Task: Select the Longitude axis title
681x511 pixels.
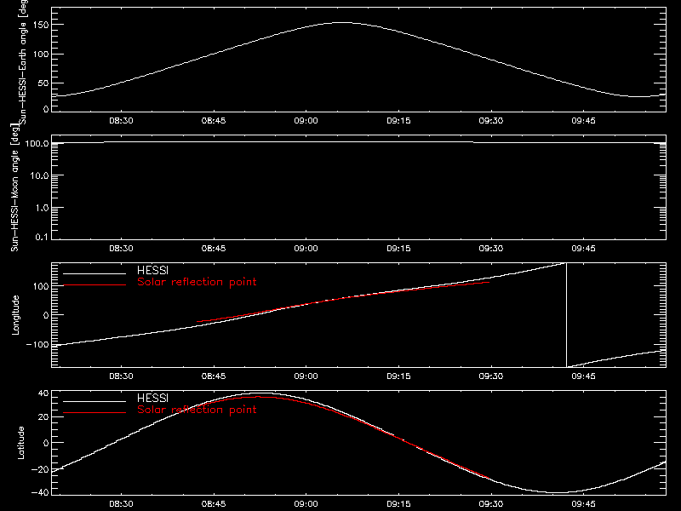Action: click(x=15, y=315)
